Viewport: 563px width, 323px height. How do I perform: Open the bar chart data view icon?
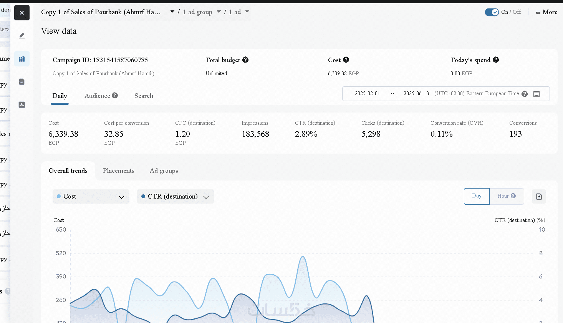pyautogui.click(x=22, y=59)
